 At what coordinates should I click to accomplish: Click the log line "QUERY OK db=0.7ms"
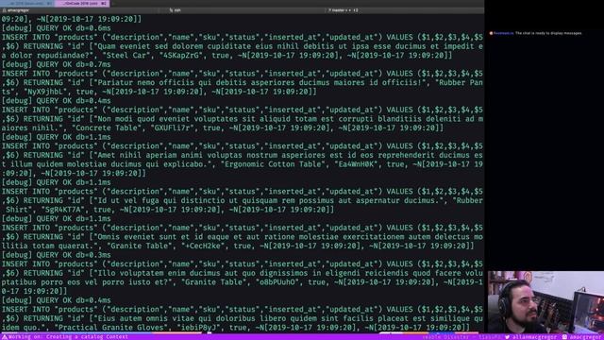pos(74,64)
